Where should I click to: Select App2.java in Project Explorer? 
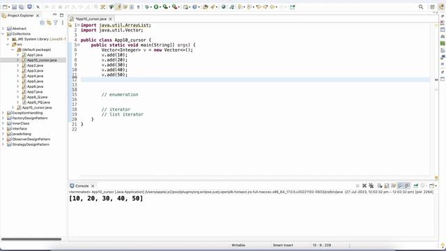click(35, 66)
